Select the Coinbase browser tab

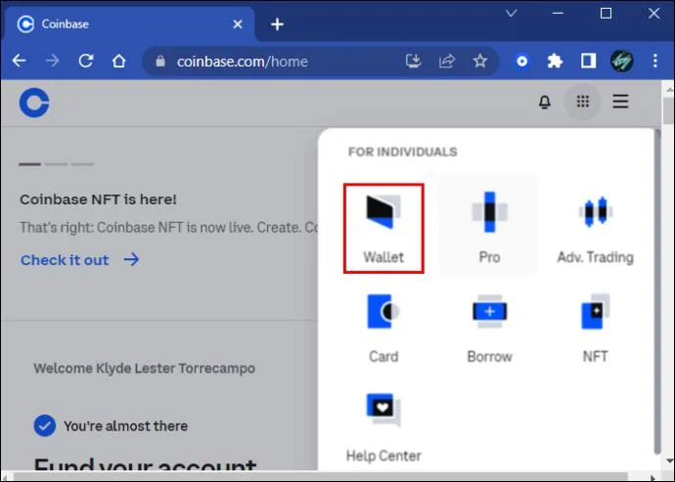pos(129,24)
